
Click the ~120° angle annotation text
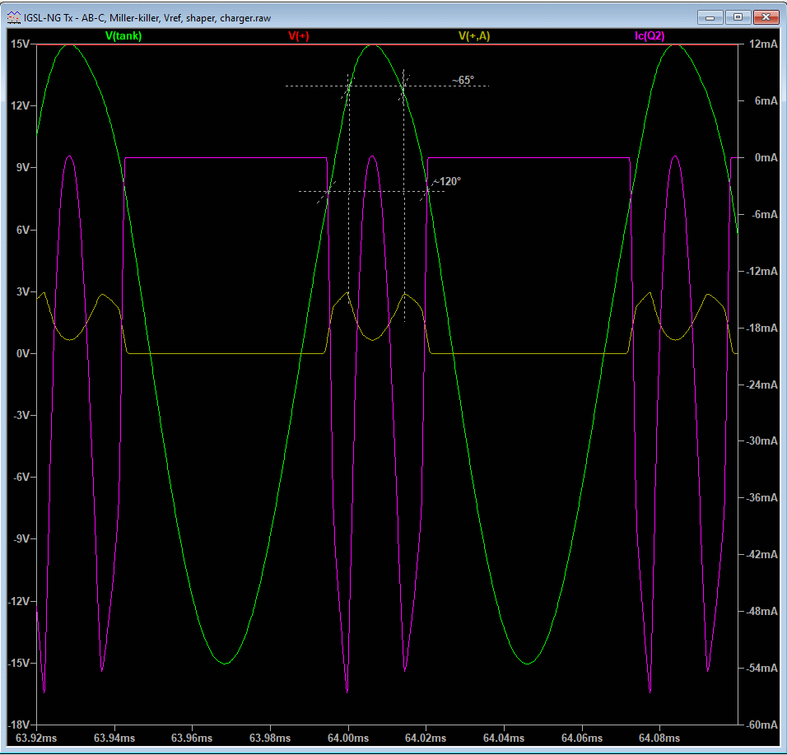tap(447, 181)
